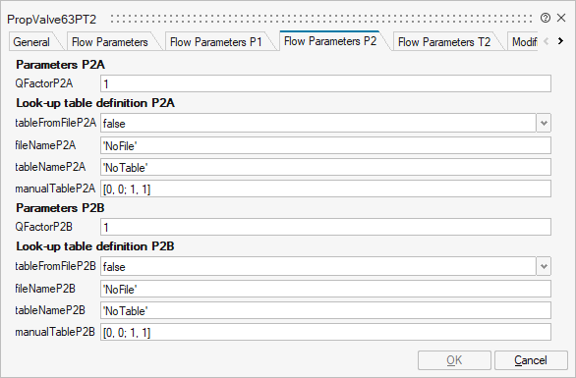Show next tabs with right arrow

click(560, 41)
